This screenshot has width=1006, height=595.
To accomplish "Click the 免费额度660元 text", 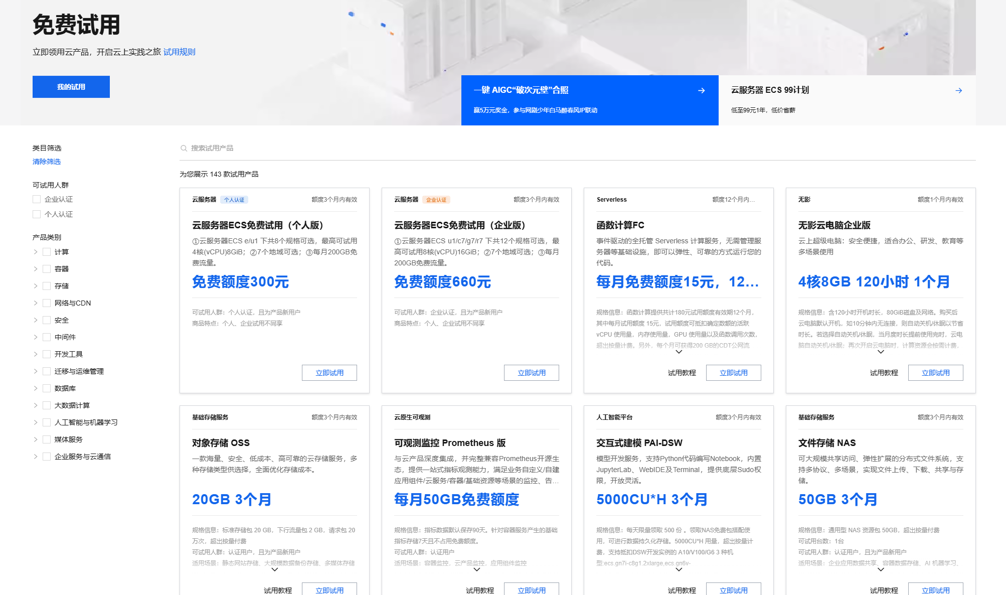I will [x=443, y=282].
